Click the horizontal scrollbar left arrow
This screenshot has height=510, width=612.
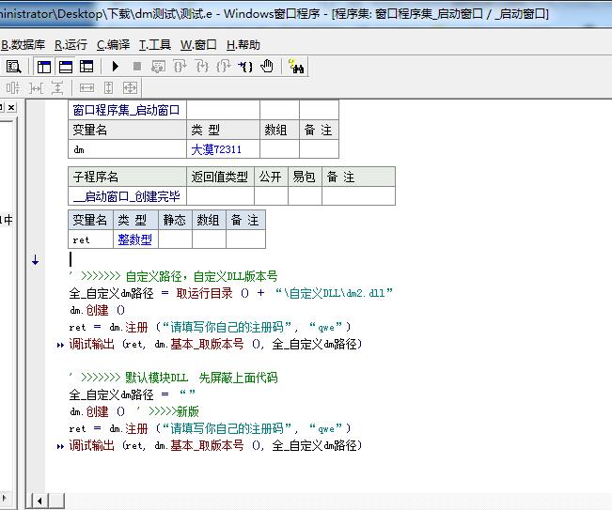pos(39,501)
